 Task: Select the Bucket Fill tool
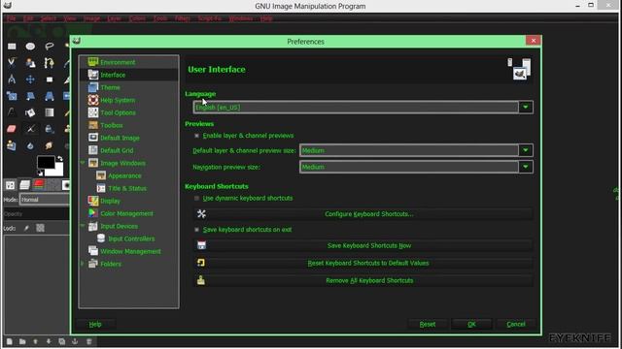(30, 112)
